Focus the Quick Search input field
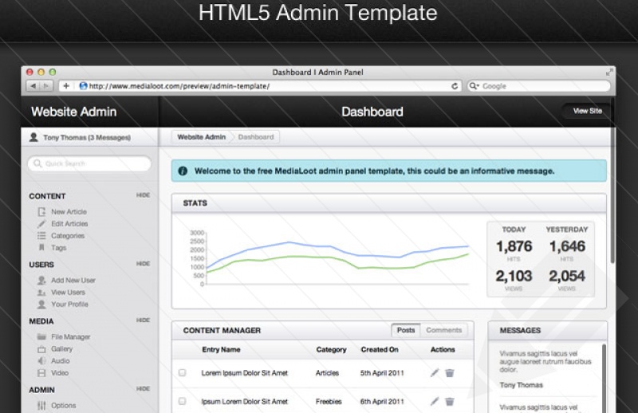638x413 pixels. (x=89, y=163)
